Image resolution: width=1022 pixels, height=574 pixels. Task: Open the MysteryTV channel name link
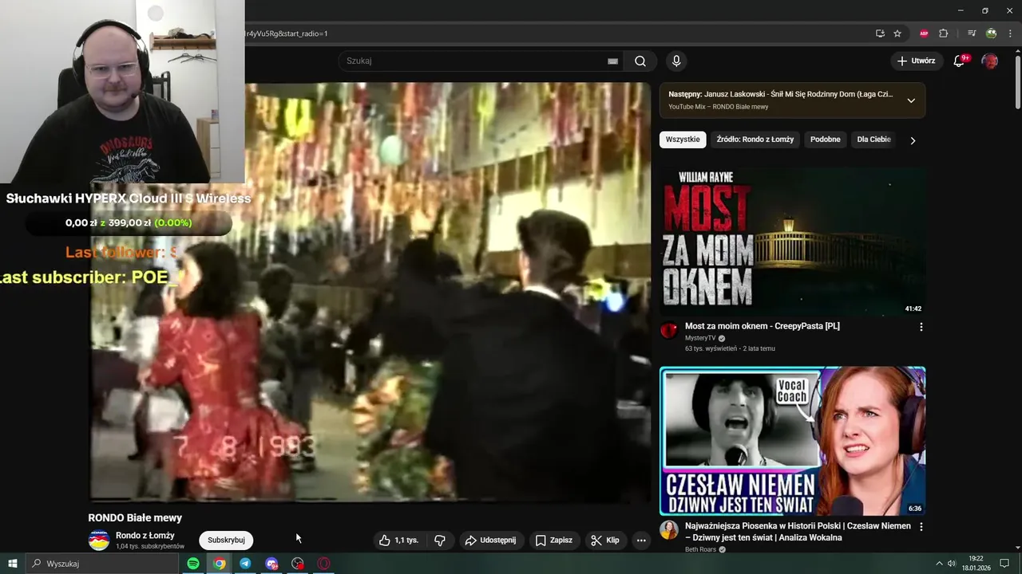click(700, 338)
